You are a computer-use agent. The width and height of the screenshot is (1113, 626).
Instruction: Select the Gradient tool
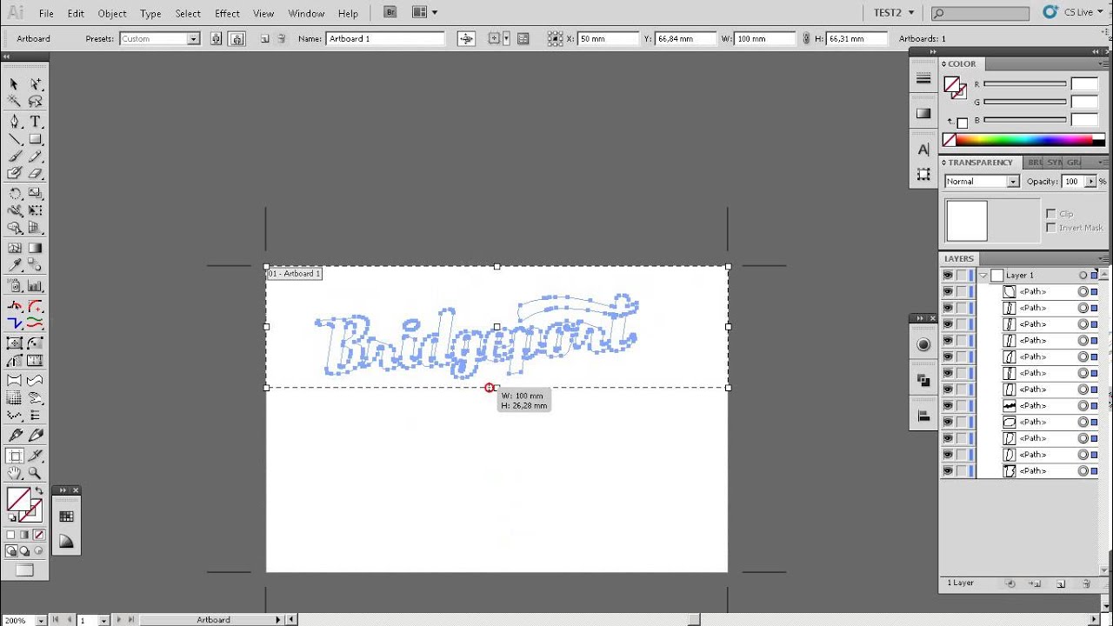35,249
